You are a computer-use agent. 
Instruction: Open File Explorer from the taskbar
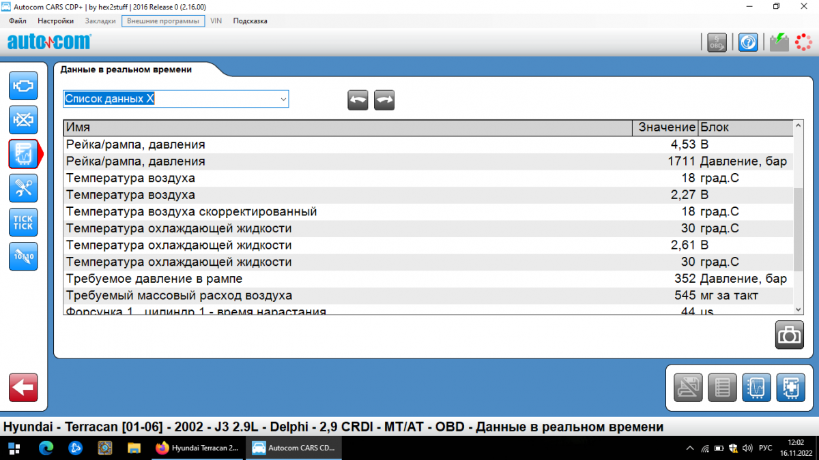tap(134, 448)
